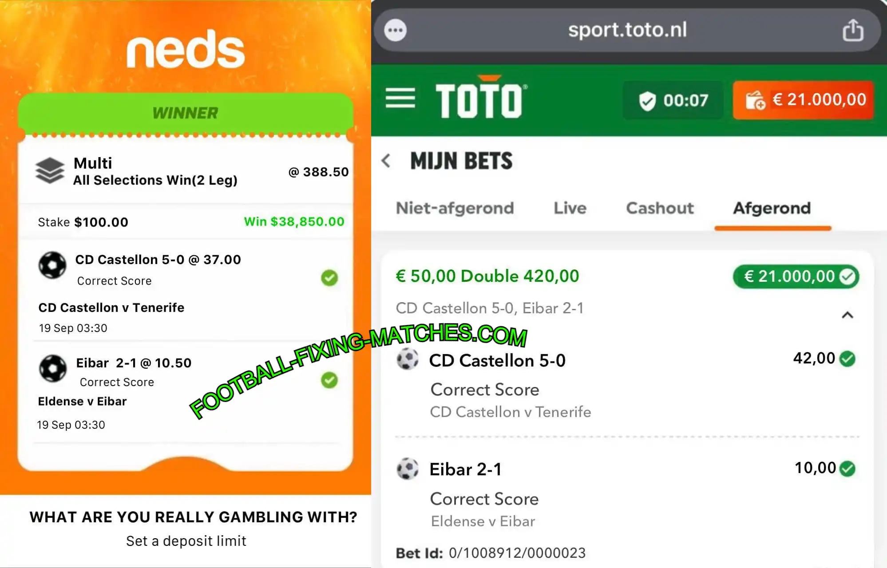Switch to the Niet-afgerond tab
The image size is (887, 568).
(x=455, y=208)
